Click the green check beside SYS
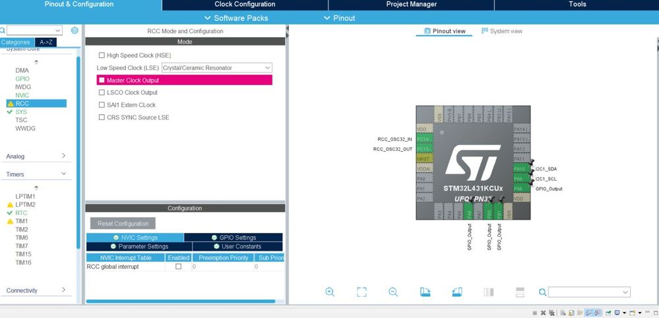Viewport: 659px width, 318px height. [10, 111]
